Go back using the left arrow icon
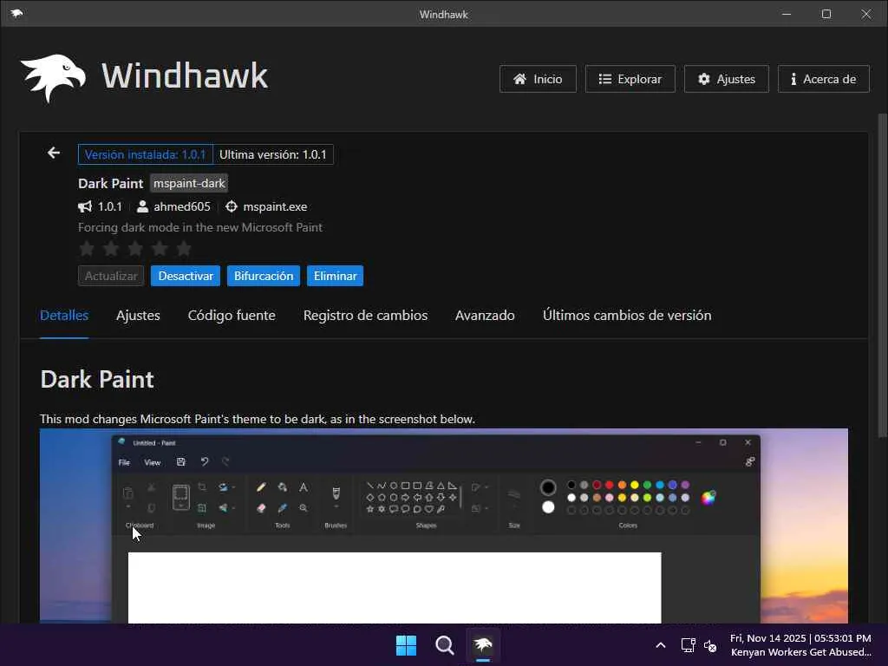Viewport: 888px width, 666px height. (x=54, y=153)
